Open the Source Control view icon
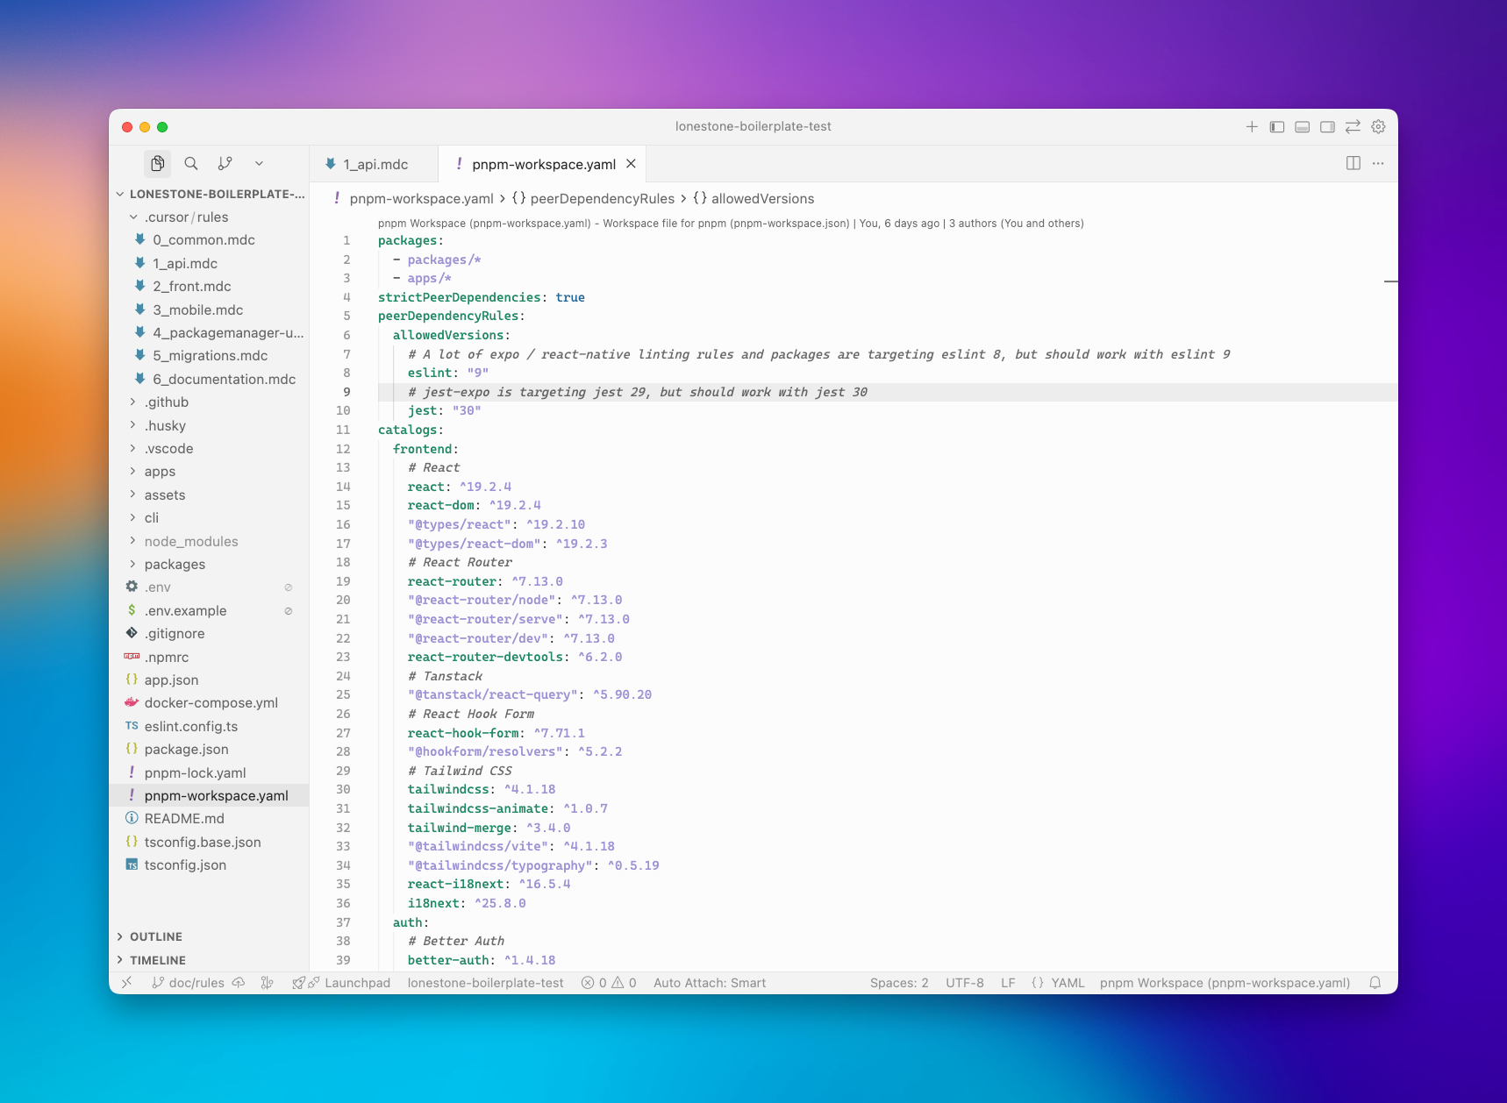 click(x=225, y=163)
